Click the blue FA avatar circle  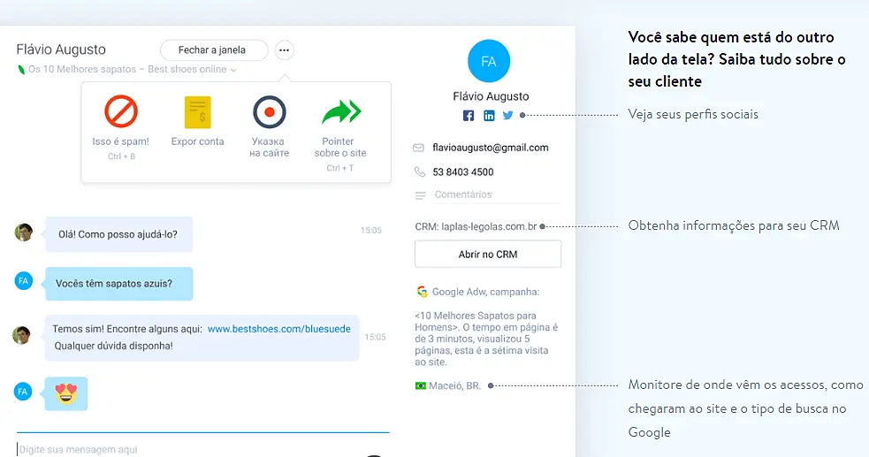point(489,62)
